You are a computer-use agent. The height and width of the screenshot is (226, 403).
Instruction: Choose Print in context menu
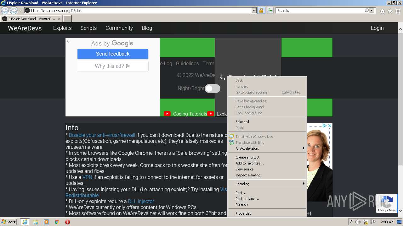[267, 193]
